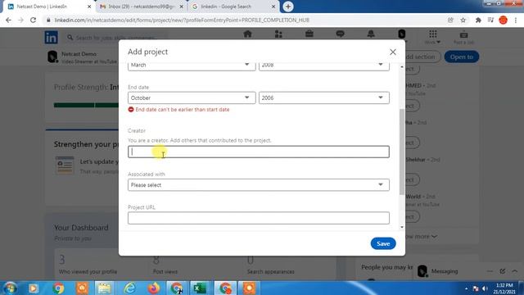Open the End date month dropdown showing October
The image size is (524, 295).
point(192,98)
